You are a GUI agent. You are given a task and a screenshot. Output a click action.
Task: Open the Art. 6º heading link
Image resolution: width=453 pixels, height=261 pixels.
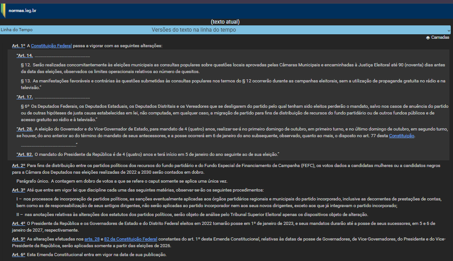click(18, 255)
